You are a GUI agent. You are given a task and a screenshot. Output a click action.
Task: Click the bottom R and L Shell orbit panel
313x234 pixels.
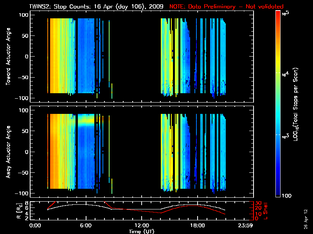pos(141,210)
